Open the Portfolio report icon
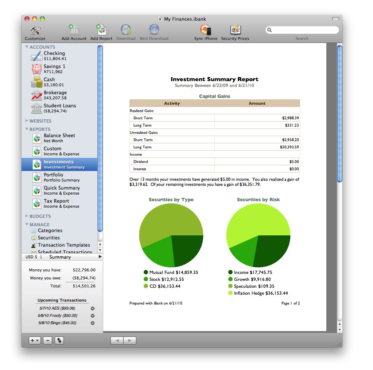 (x=37, y=177)
